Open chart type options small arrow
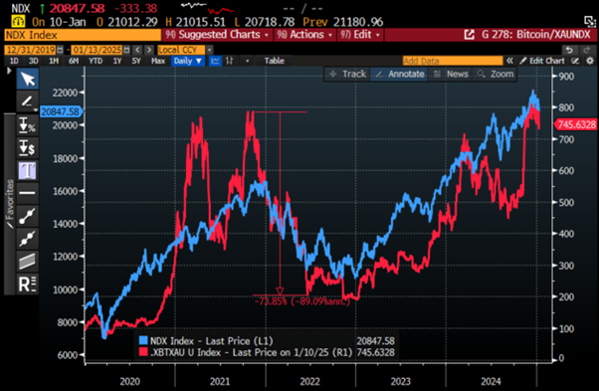The image size is (599, 391). point(248,61)
